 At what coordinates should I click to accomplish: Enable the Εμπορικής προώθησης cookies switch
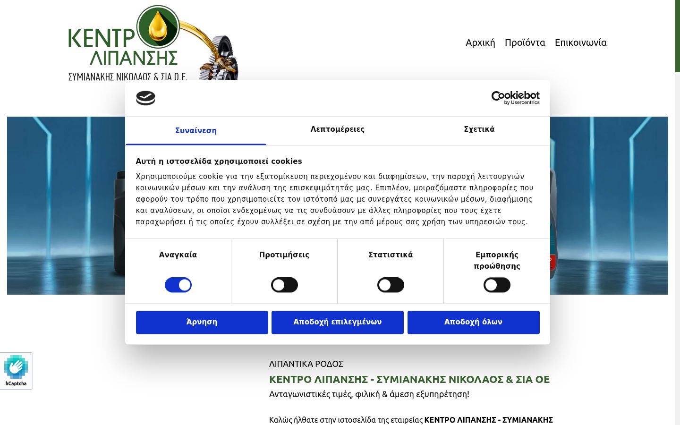tap(497, 285)
